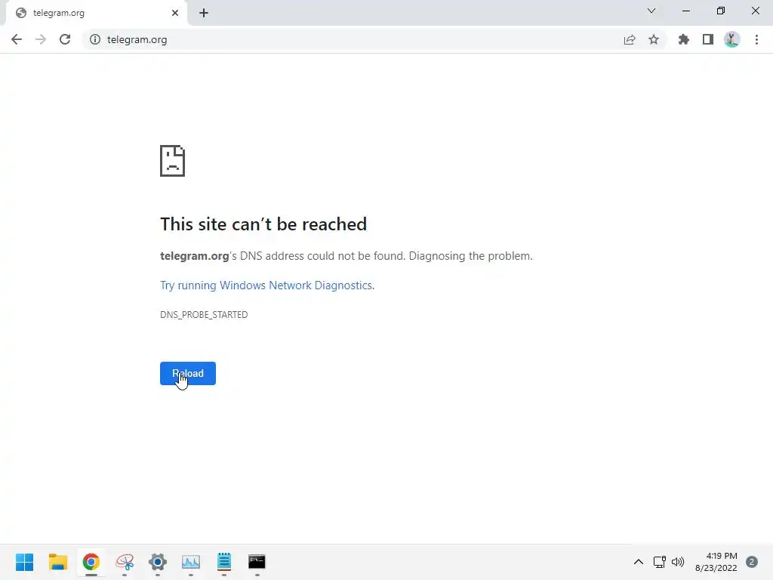Click the browser forward arrow
Screen dimensions: 773x580
(x=41, y=39)
